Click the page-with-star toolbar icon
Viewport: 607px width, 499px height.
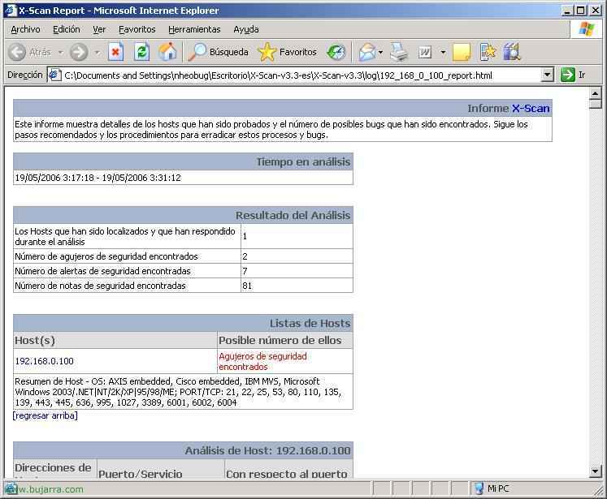(487, 52)
